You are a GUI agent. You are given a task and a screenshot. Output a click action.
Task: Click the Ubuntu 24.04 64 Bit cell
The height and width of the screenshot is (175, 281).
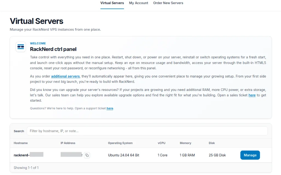point(124,155)
